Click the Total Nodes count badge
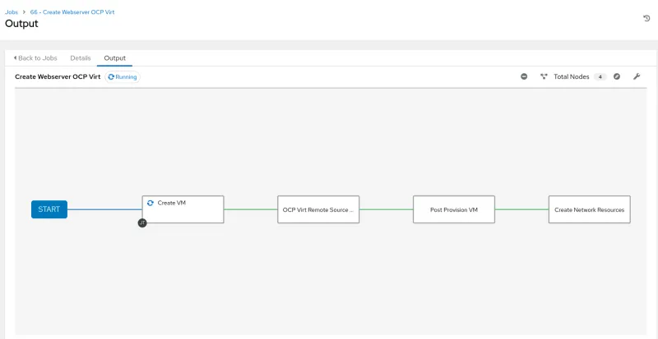The width and height of the screenshot is (658, 339). (600, 76)
